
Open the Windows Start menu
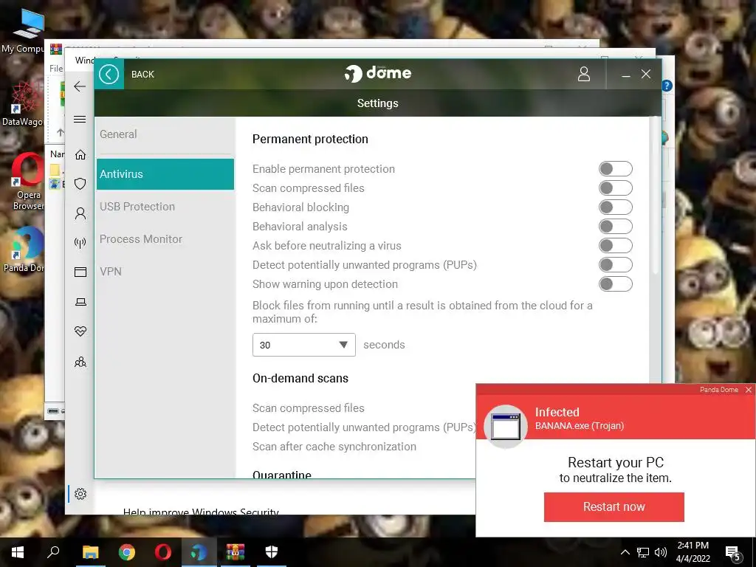18,552
